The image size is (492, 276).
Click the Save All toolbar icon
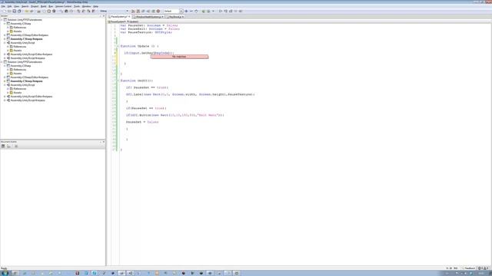[19, 11]
